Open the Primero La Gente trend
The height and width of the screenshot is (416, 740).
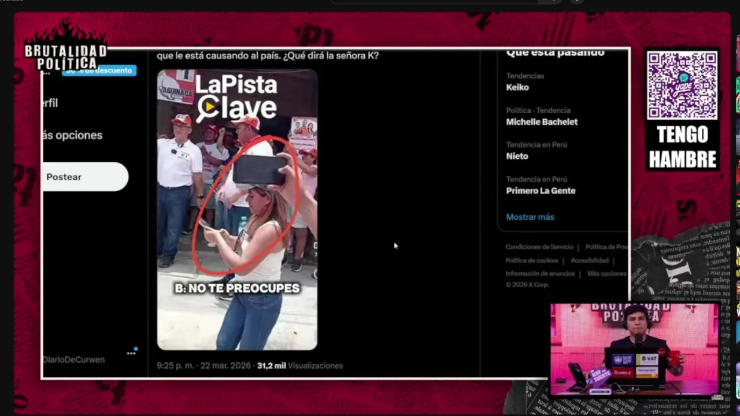pyautogui.click(x=541, y=191)
